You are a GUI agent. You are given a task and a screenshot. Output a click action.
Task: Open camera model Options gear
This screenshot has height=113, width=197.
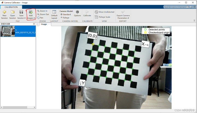[x=77, y=13]
